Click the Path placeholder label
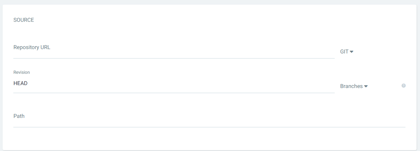The height and width of the screenshot is (151, 420). coord(19,116)
